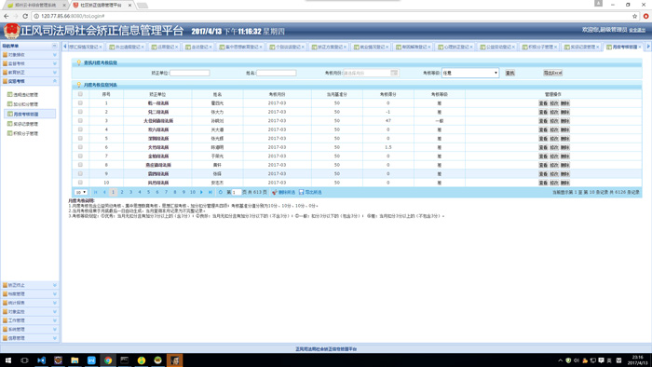Select 月度考核管理 in the sidebar

click(29, 114)
